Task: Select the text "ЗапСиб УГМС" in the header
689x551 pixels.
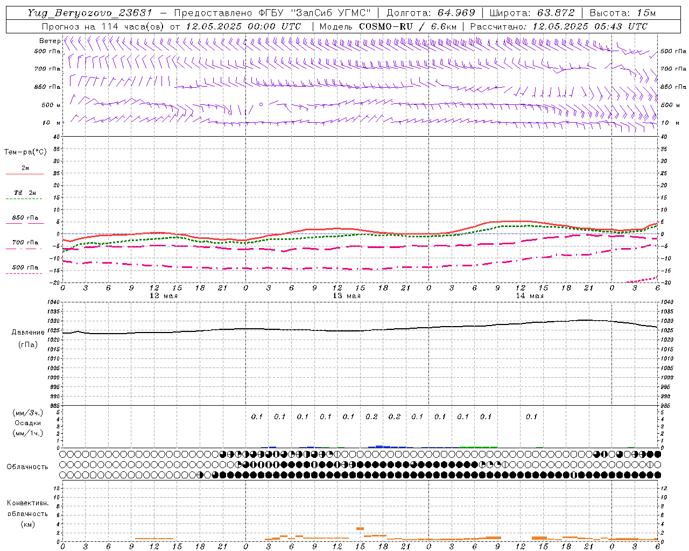Action: tap(331, 13)
